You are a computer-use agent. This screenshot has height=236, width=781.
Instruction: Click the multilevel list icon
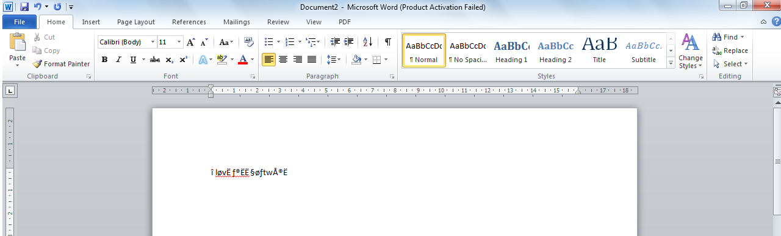[311, 42]
